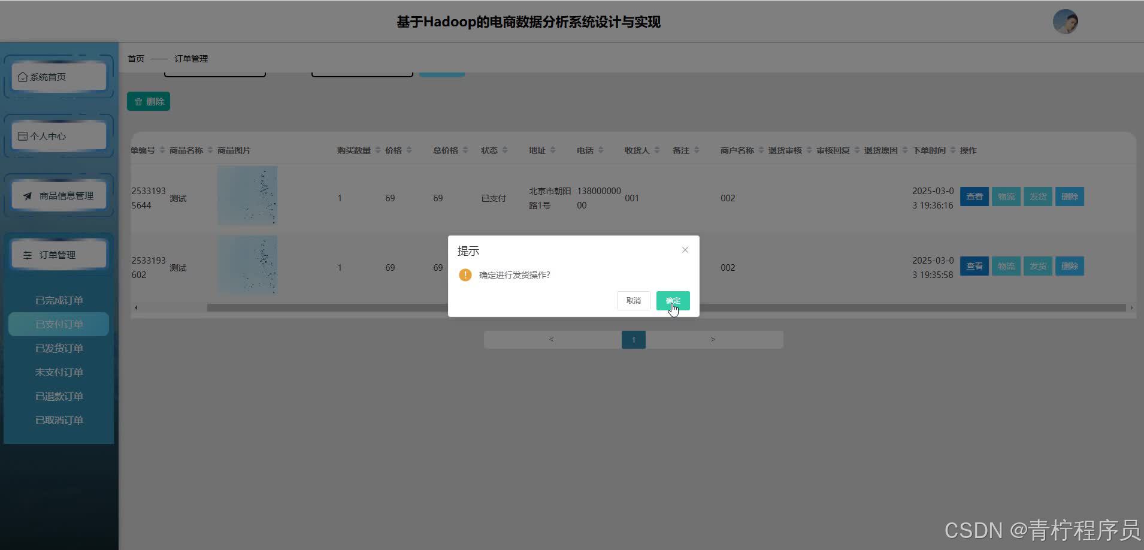Open 个人中心 via its person icon

pyautogui.click(x=22, y=136)
